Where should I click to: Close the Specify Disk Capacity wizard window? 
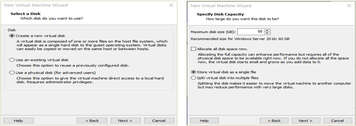349,6
